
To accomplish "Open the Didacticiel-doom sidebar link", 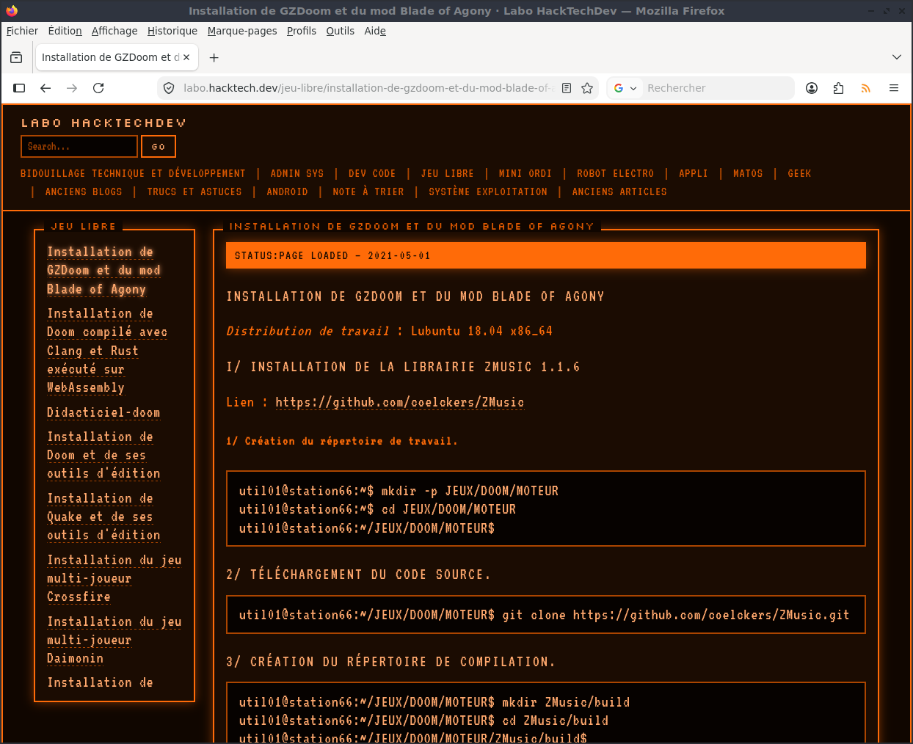I will (103, 412).
